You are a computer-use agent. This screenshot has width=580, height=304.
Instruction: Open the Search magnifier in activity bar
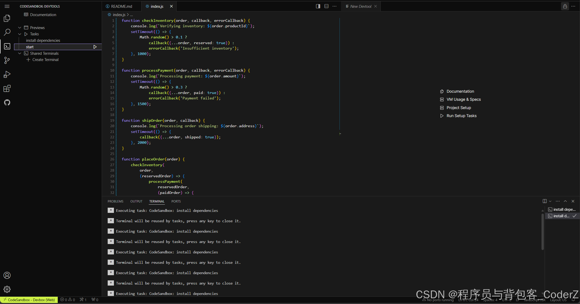click(7, 32)
